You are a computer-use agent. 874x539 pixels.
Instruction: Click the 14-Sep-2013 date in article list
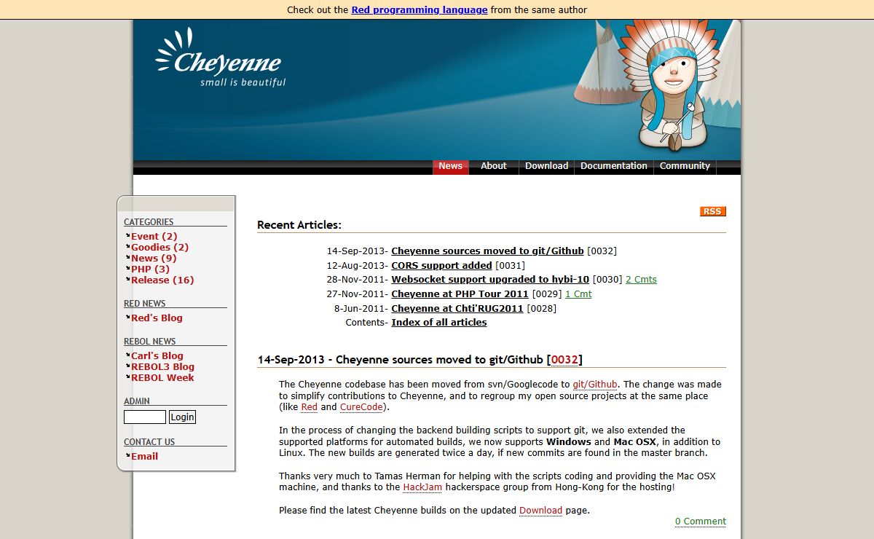click(x=355, y=251)
